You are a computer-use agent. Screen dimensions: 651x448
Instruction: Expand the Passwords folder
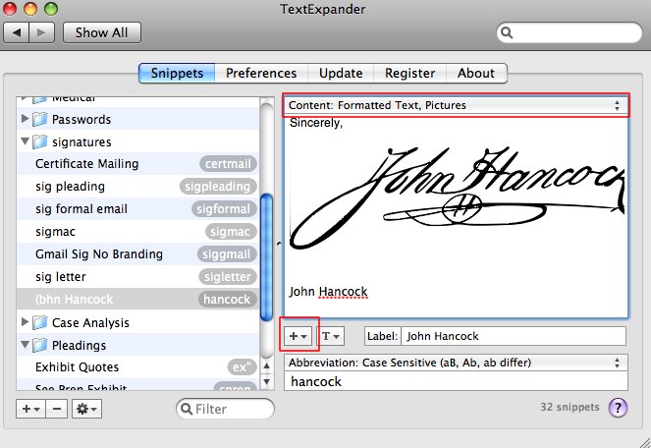pos(26,119)
